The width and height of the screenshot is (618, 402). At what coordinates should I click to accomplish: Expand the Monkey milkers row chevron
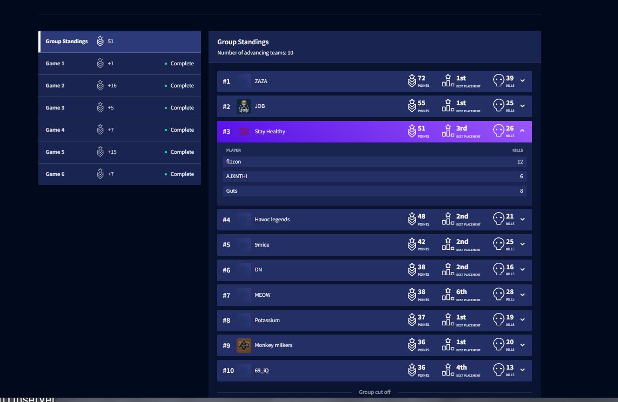click(x=522, y=345)
